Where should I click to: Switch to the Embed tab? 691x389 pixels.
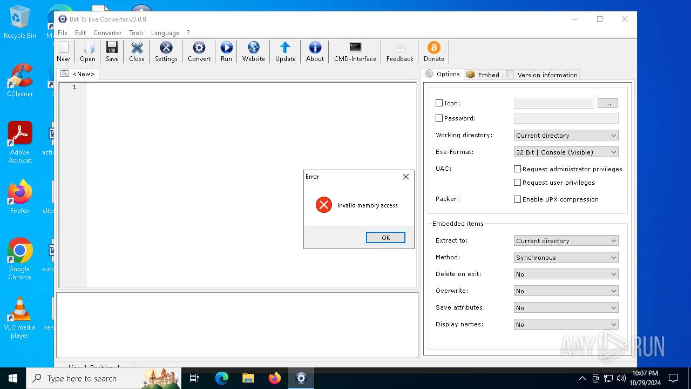pos(483,75)
